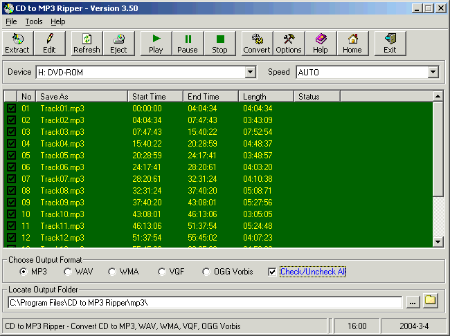Viewport: 450px width, 336px height.
Task: Toggle the Check/Uncheck All checkbox
Action: (x=272, y=272)
